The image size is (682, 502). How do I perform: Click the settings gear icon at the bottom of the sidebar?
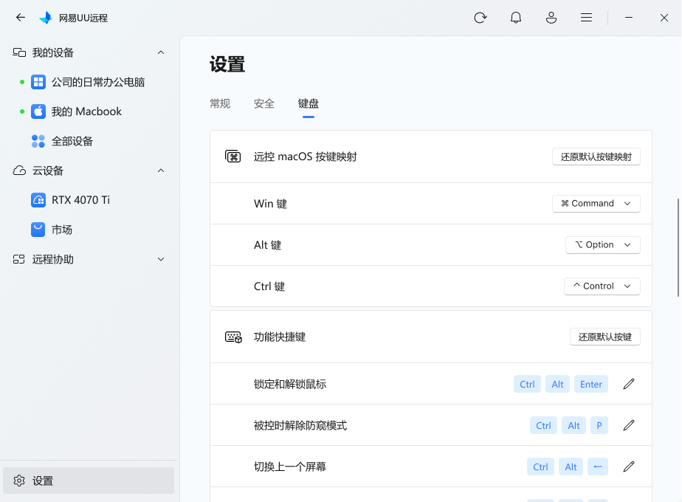point(19,481)
